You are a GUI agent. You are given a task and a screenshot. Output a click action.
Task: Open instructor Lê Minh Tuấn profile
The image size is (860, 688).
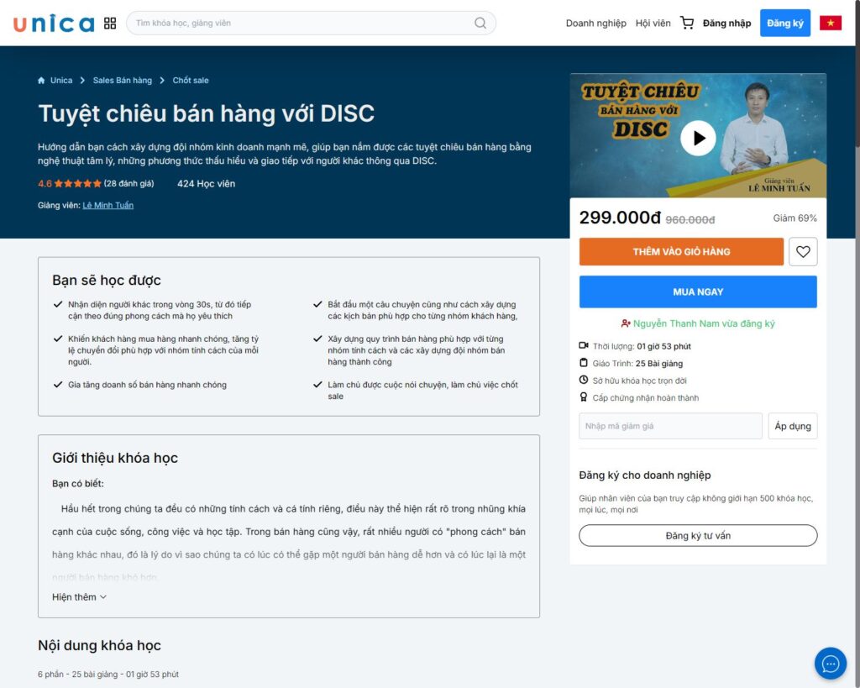(107, 205)
